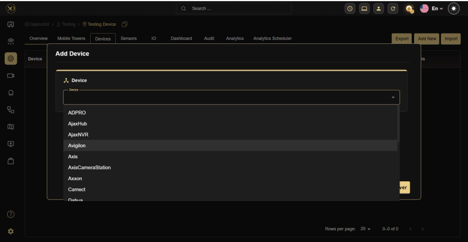Choose AjaxHub from the device list
This screenshot has height=242, width=468.
(x=230, y=123)
